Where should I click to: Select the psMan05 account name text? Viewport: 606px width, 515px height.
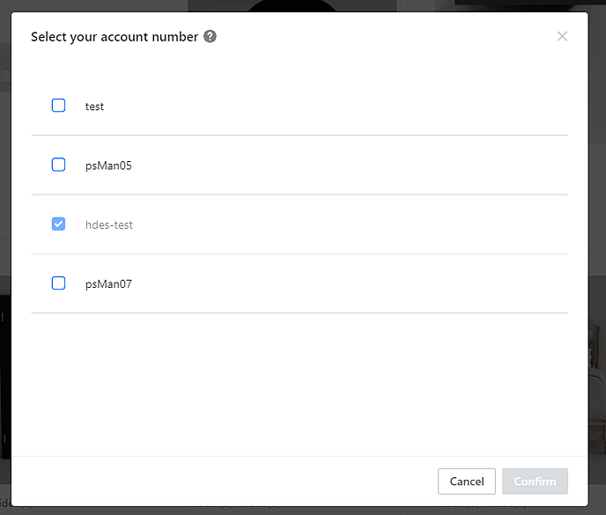click(x=108, y=166)
